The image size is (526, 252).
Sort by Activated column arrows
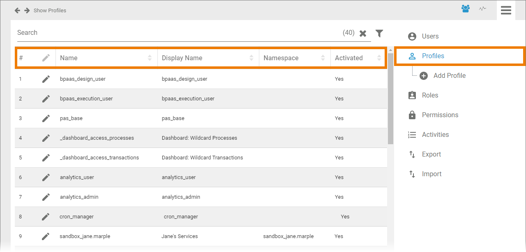(x=379, y=58)
